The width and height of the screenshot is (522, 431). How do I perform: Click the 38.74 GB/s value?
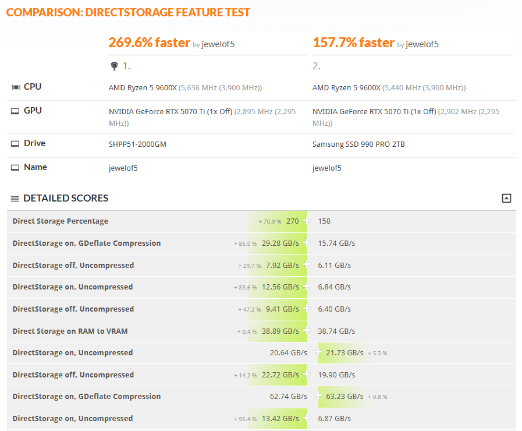point(336,331)
